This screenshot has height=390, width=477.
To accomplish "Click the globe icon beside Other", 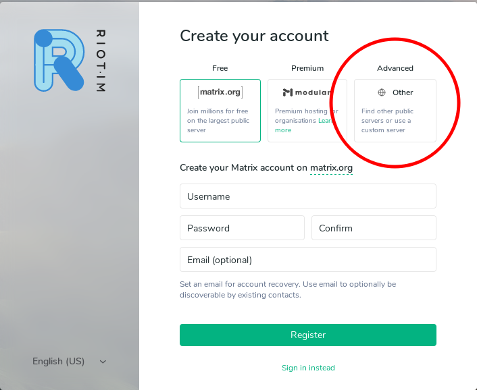I will tap(382, 92).
